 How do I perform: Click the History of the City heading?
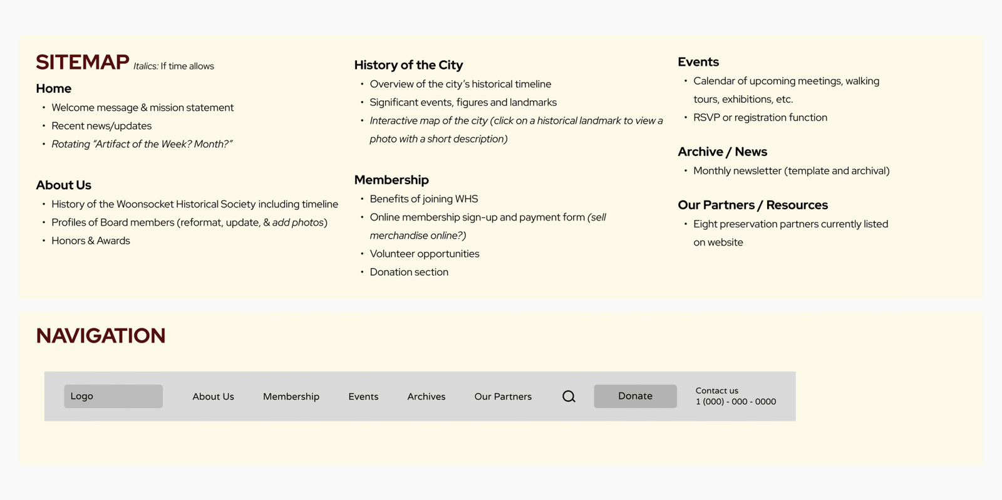pos(408,65)
